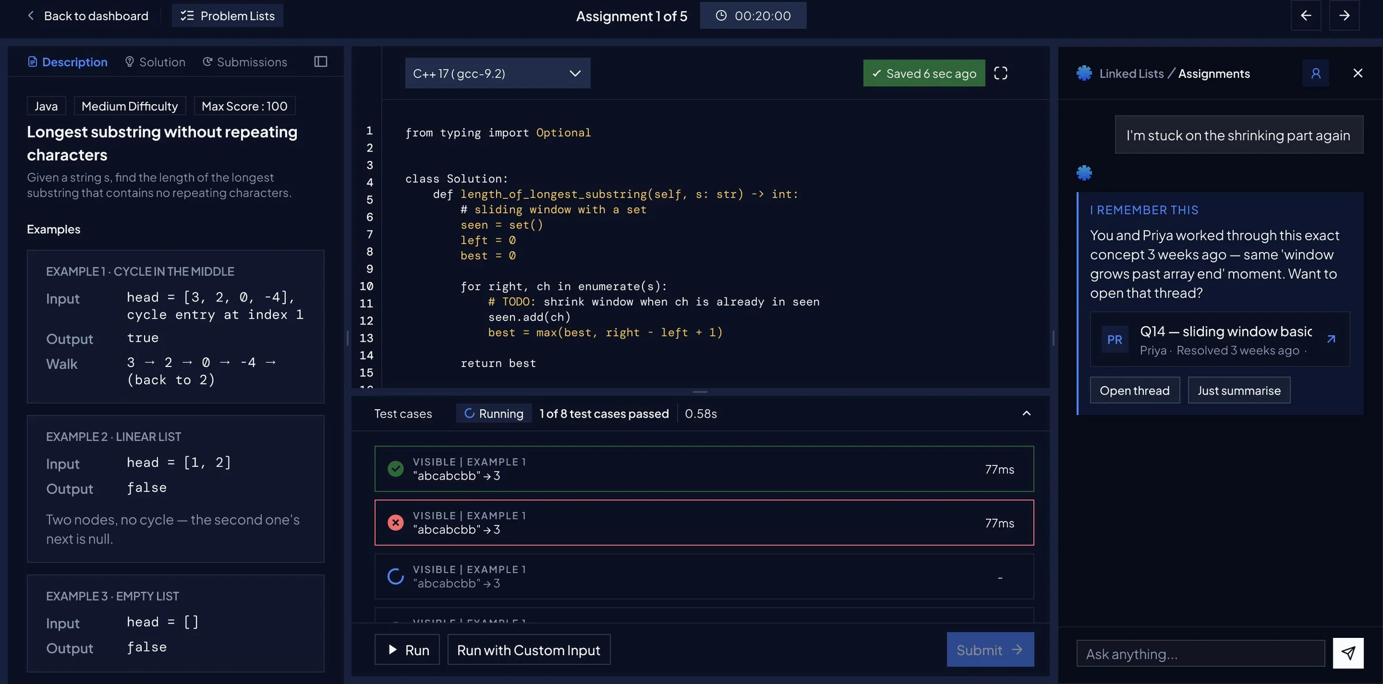The image size is (1383, 684).
Task: Select the failed test case red cross
Action: (395, 523)
